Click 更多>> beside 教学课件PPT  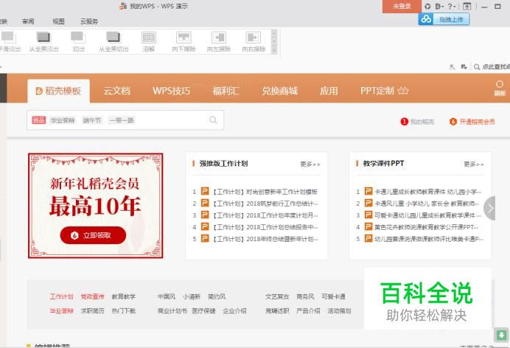pos(474,164)
